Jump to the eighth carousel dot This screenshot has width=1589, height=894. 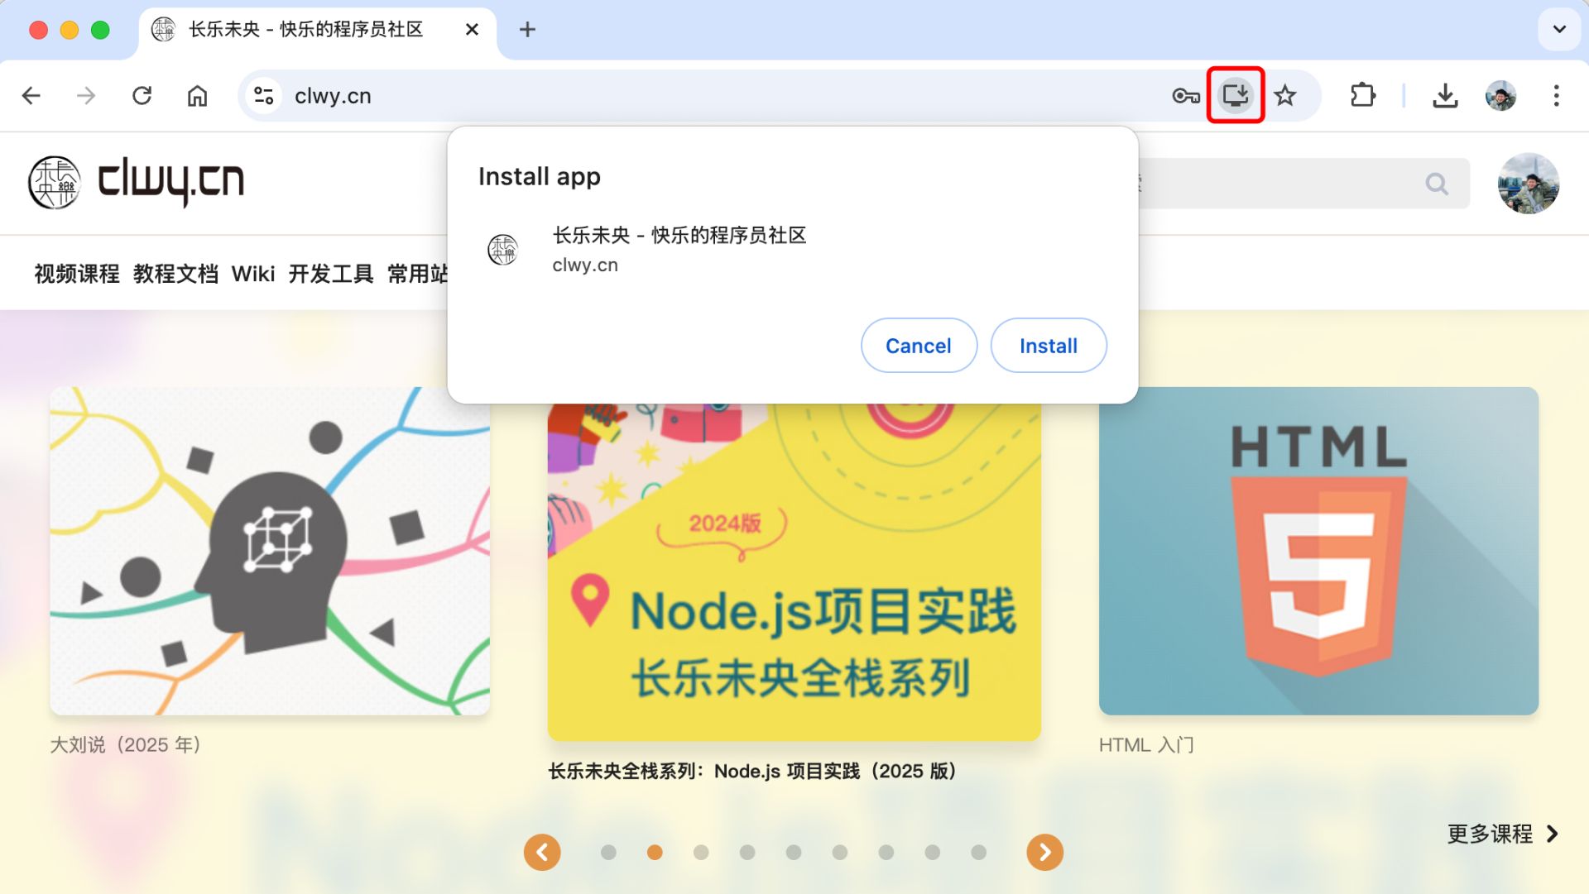[x=933, y=852]
